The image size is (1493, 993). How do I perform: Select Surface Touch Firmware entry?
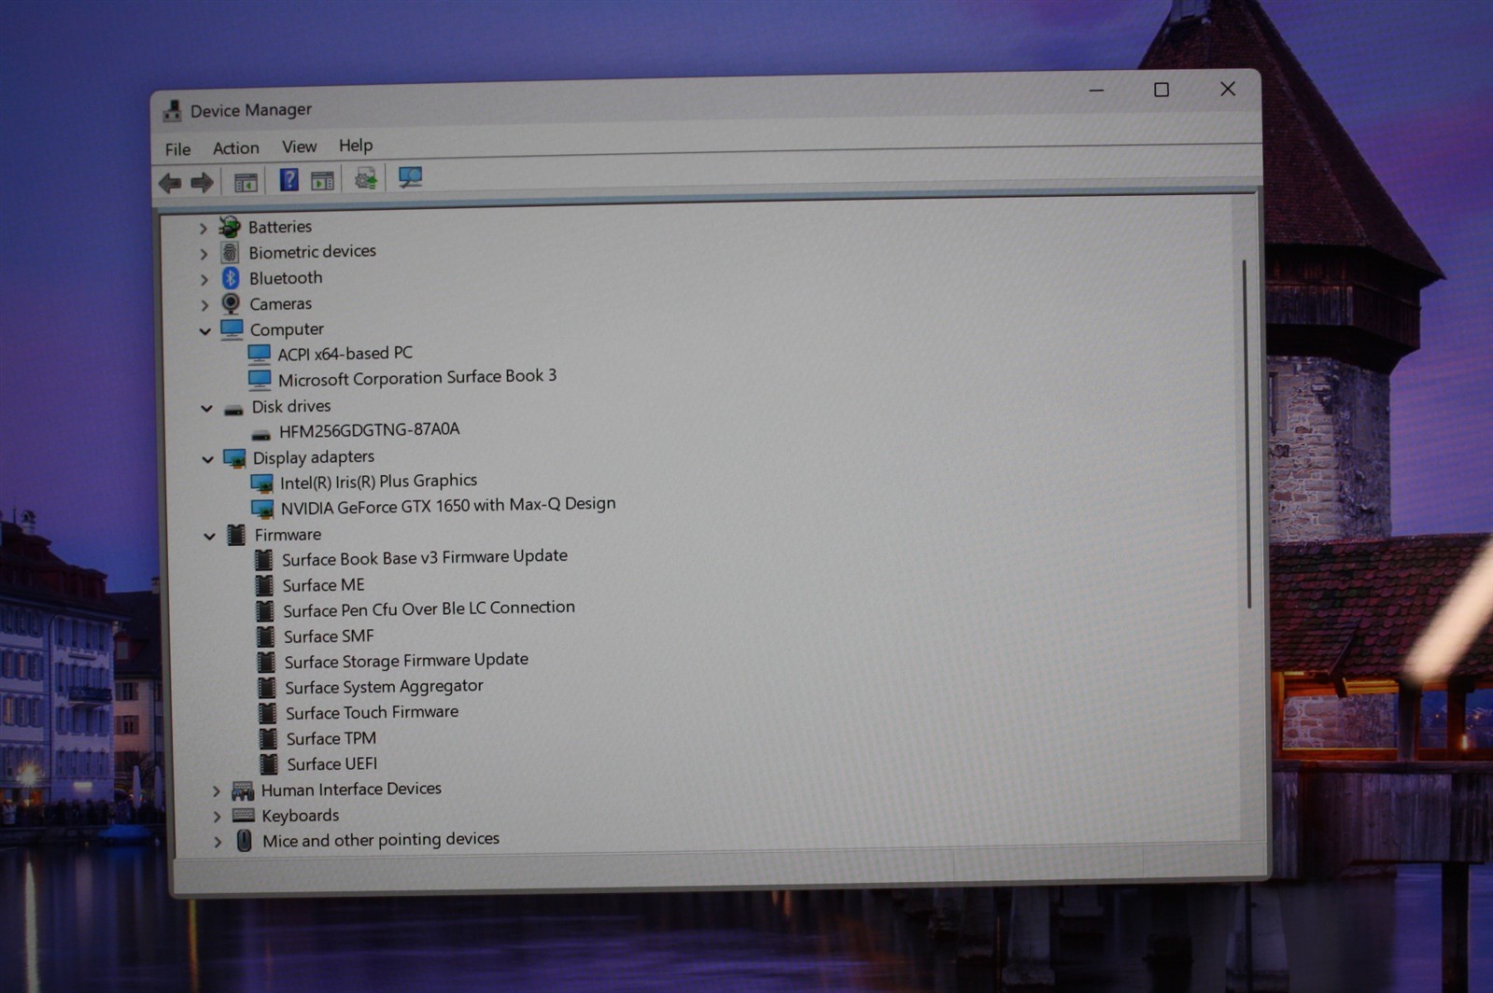click(372, 712)
